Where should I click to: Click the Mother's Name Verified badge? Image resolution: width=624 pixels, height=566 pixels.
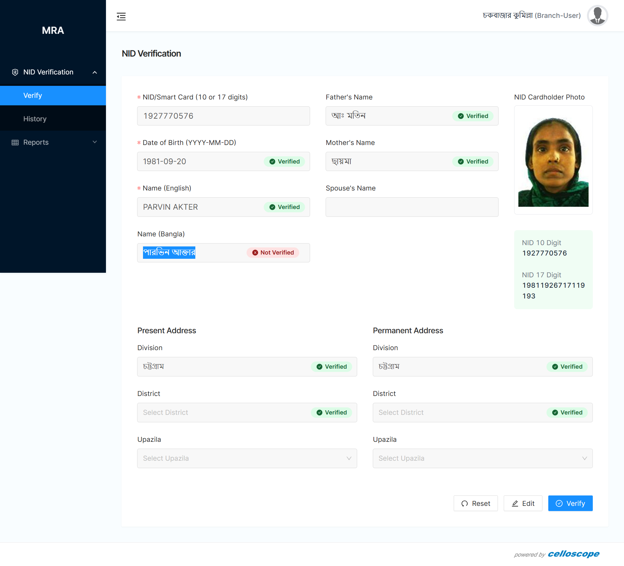click(473, 162)
